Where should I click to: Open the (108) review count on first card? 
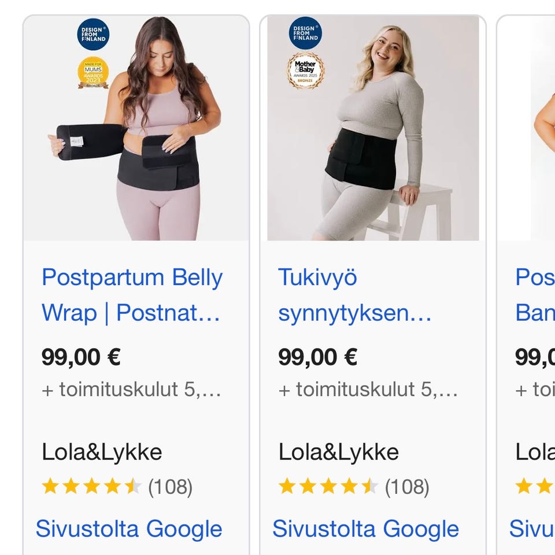(x=170, y=487)
